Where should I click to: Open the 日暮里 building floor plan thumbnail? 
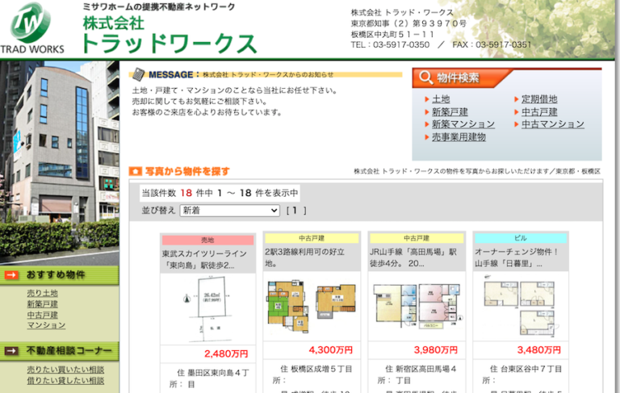[521, 306]
